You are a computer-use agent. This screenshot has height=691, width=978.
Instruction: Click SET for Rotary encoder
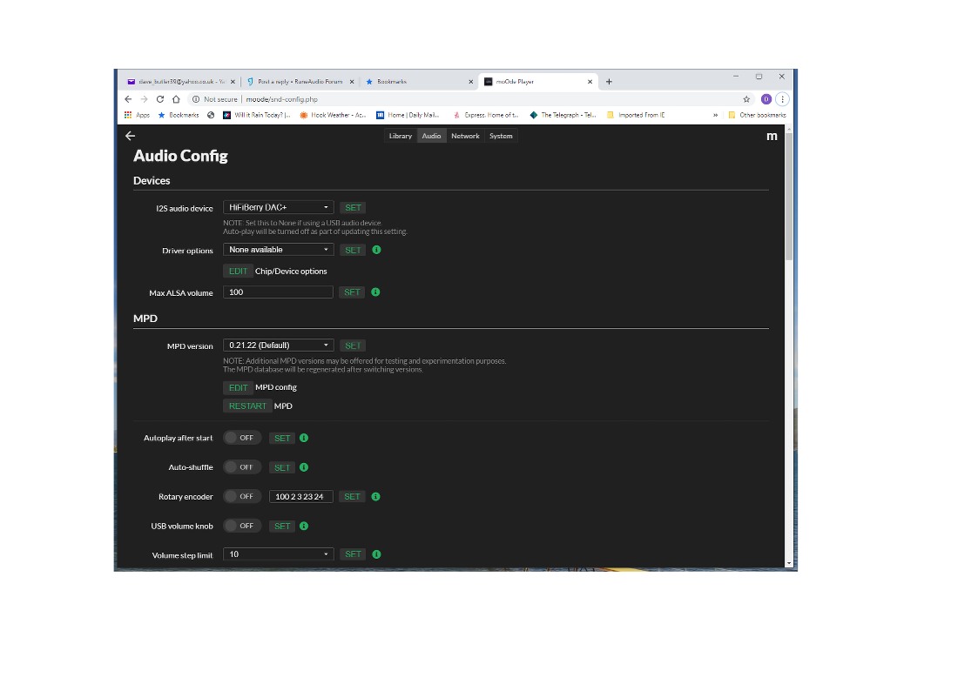[x=353, y=497]
